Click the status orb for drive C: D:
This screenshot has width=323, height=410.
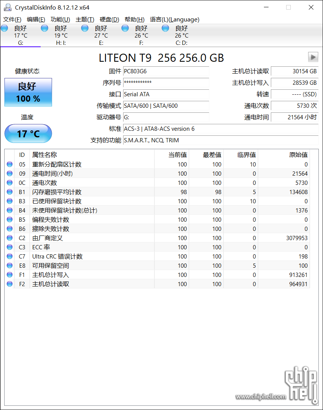165,28
